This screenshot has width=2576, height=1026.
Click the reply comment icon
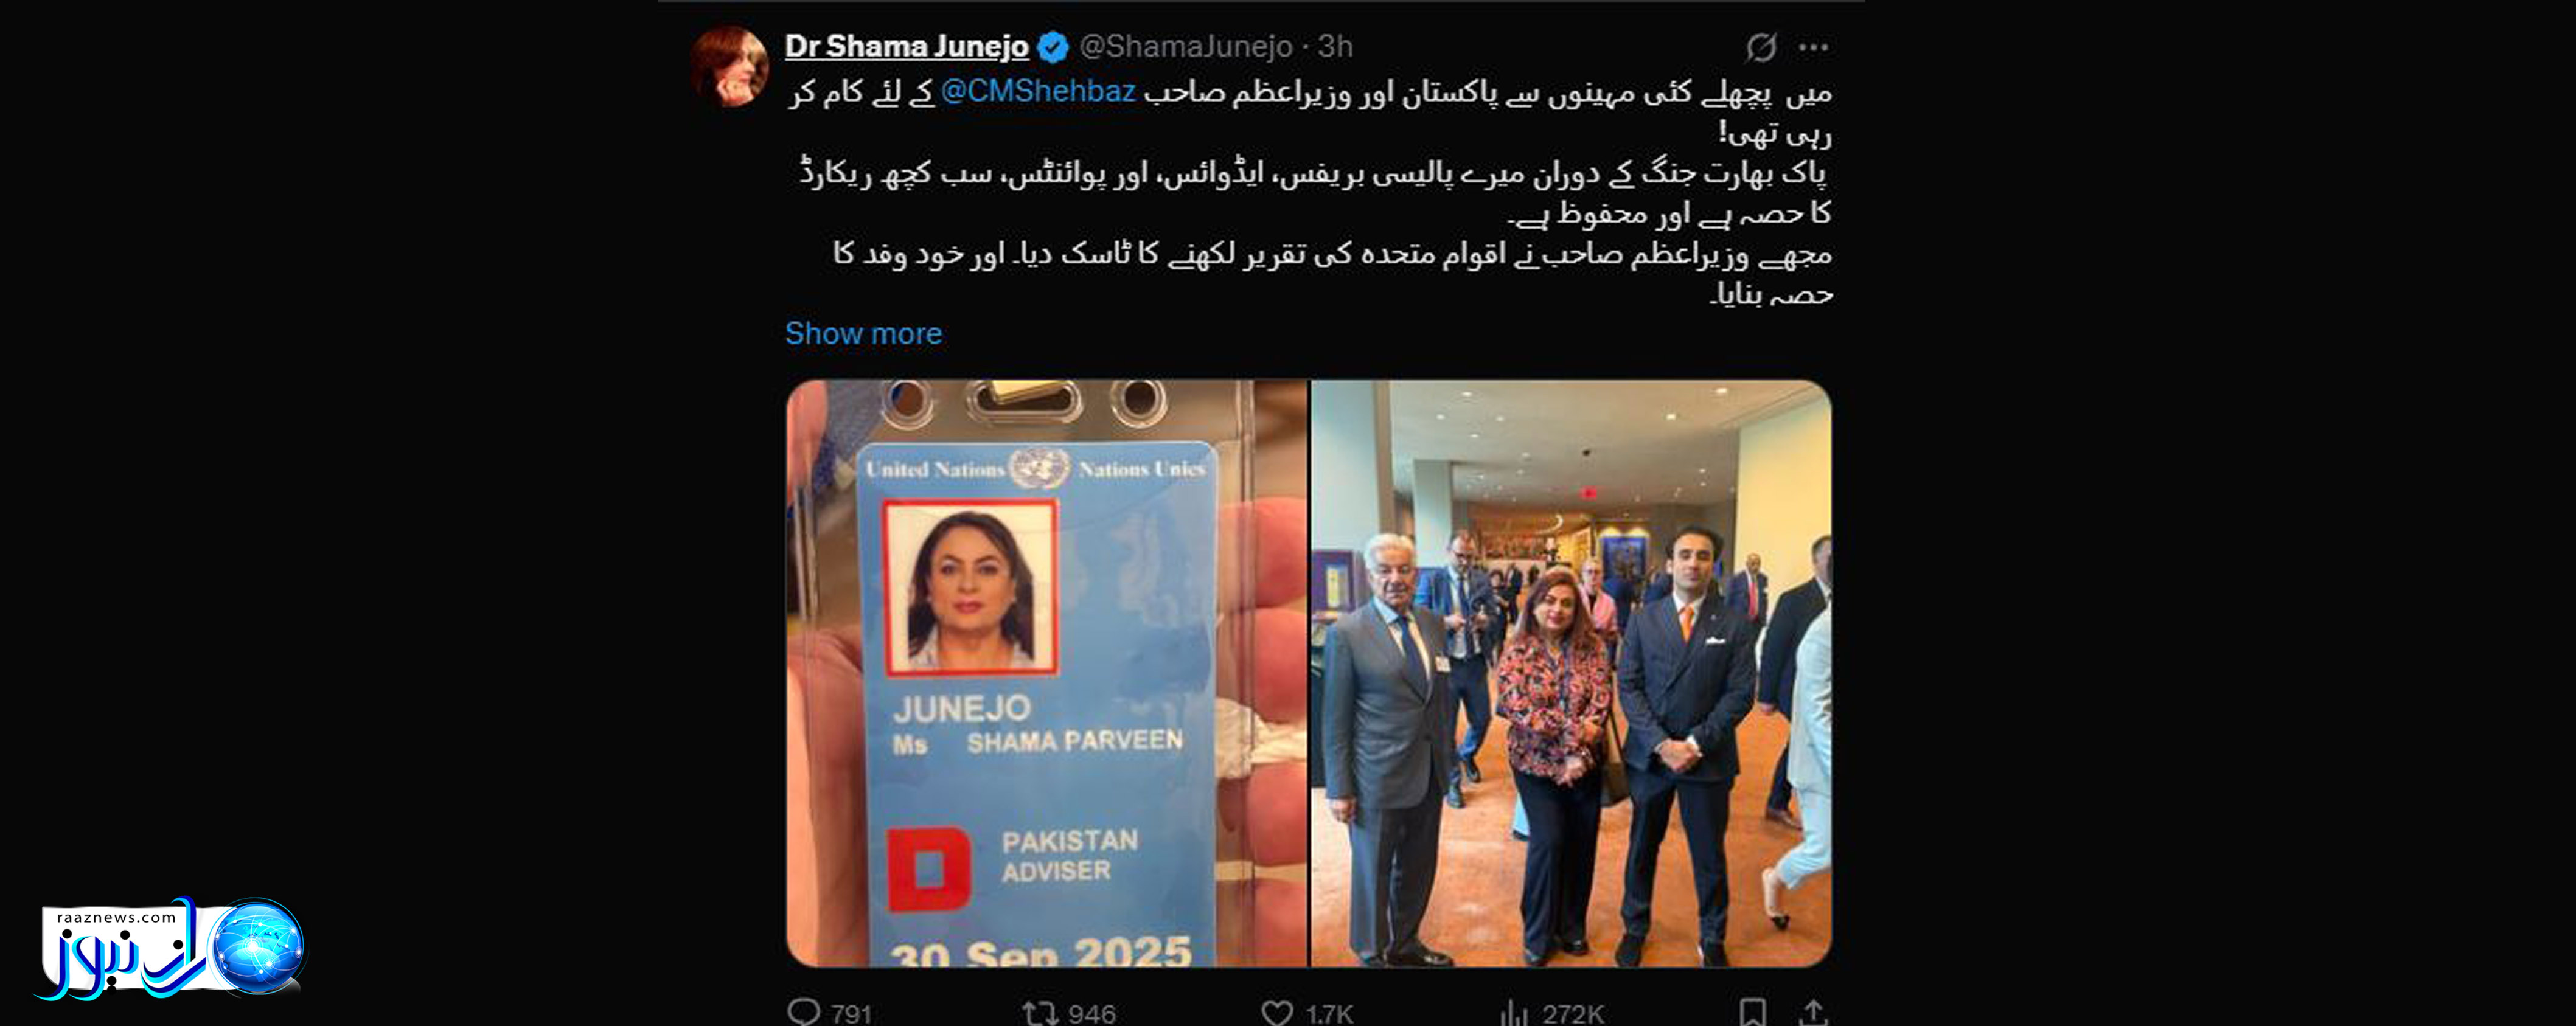coord(803,1012)
